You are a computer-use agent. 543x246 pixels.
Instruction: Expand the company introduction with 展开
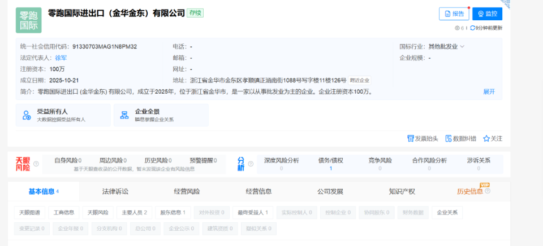point(489,91)
